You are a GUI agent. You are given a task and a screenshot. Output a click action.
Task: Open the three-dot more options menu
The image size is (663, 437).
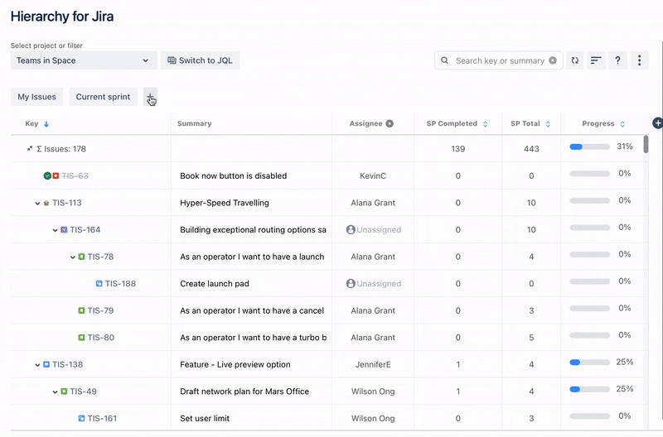[x=639, y=60]
